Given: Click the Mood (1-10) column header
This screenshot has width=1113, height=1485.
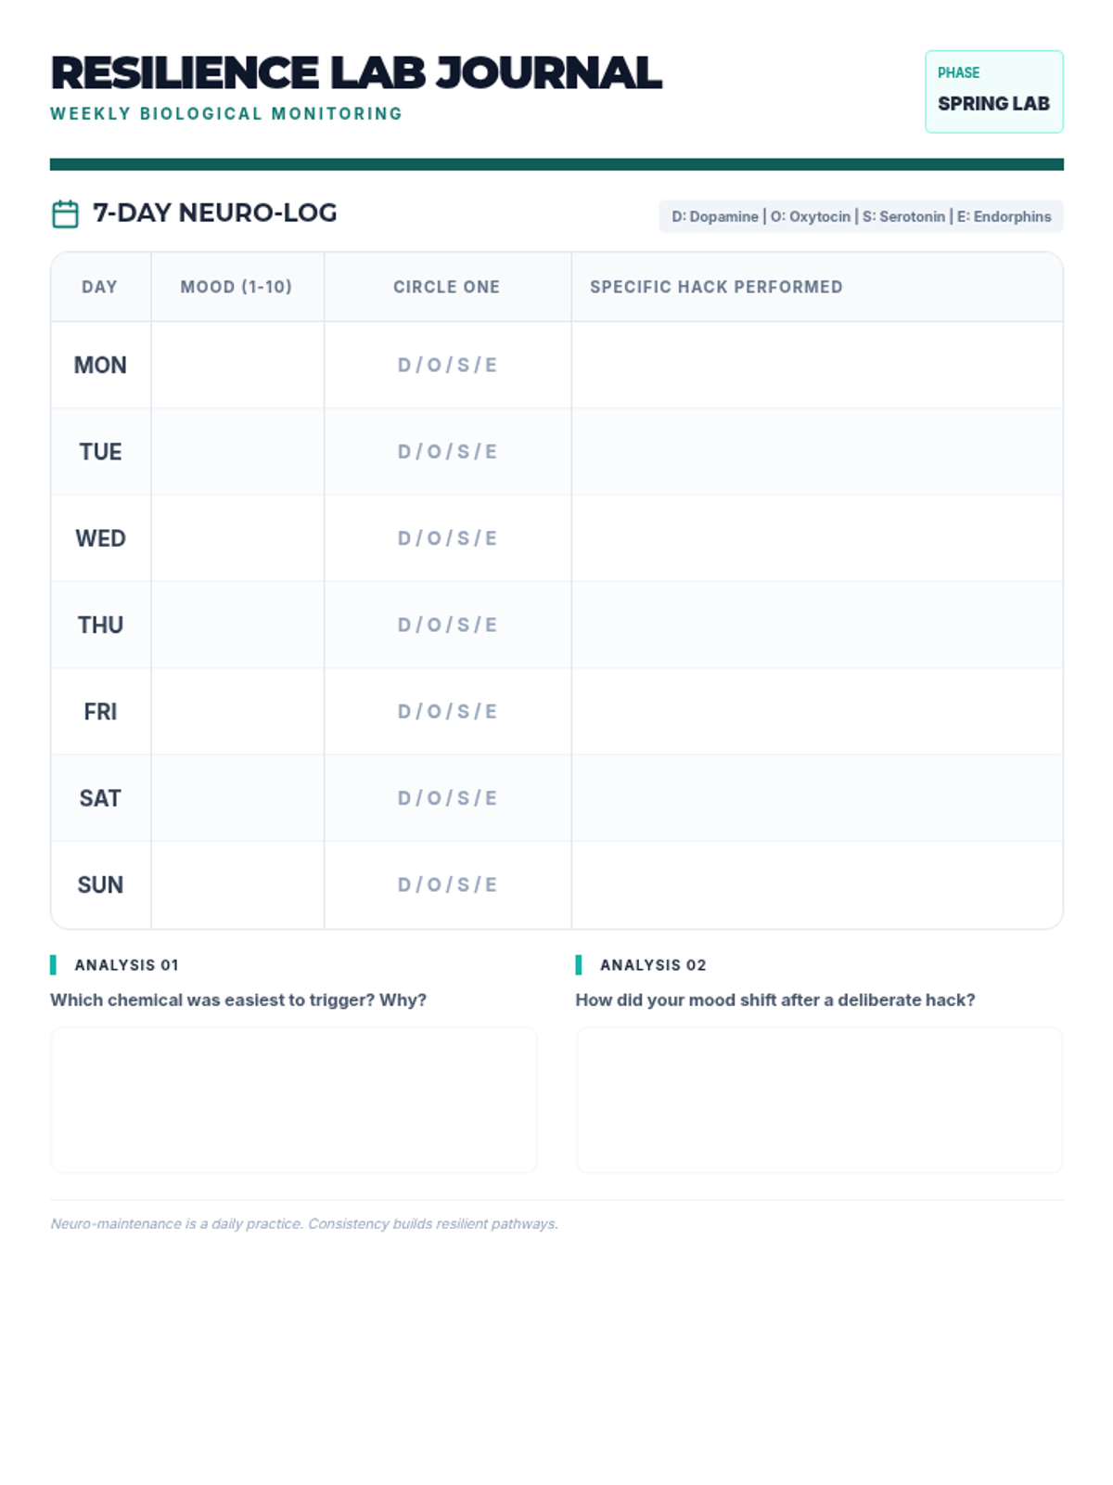Looking at the screenshot, I should pyautogui.click(x=237, y=287).
